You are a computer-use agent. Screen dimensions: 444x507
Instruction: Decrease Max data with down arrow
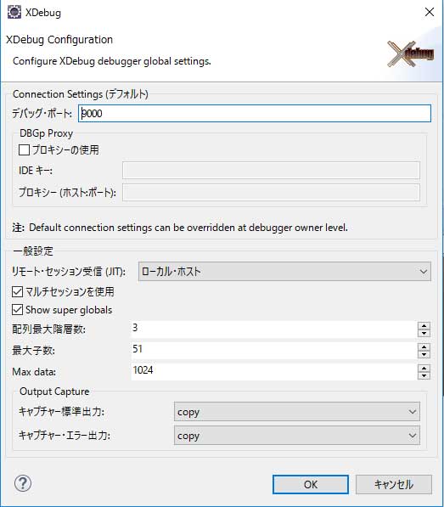tap(424, 375)
